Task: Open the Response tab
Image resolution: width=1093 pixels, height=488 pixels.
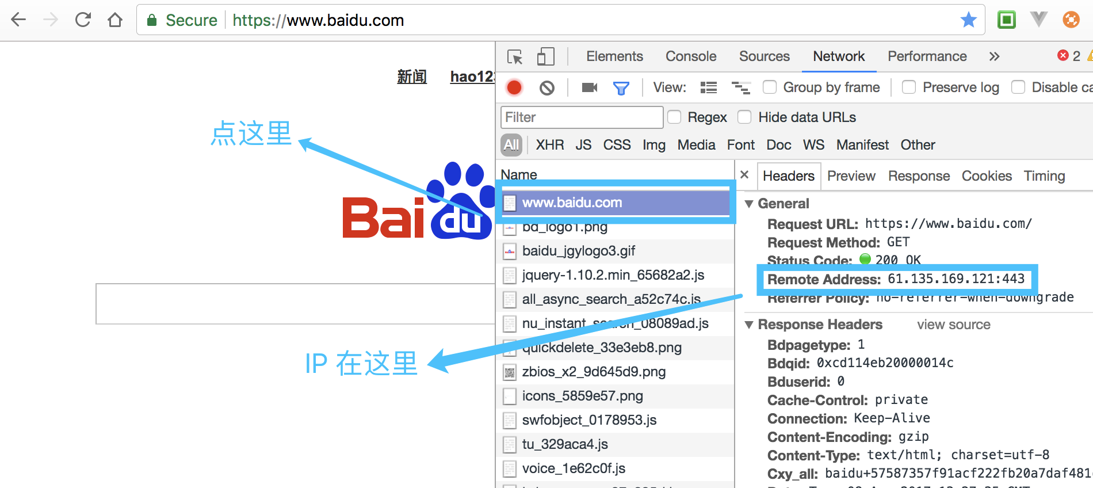Action: click(x=919, y=176)
